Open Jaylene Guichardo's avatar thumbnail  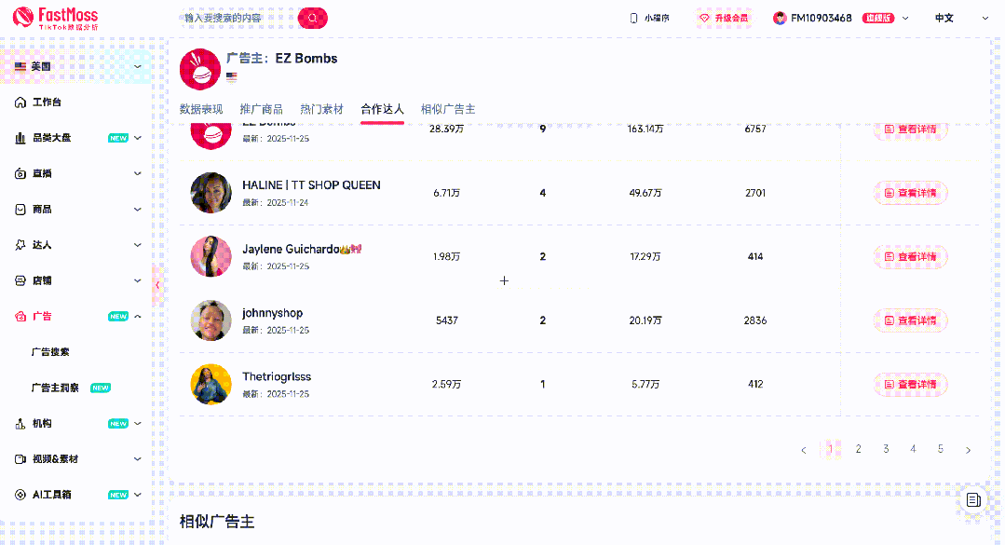(211, 256)
